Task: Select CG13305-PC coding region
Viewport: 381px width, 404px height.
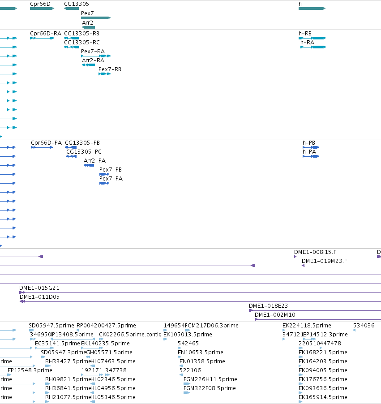Action: coord(71,156)
